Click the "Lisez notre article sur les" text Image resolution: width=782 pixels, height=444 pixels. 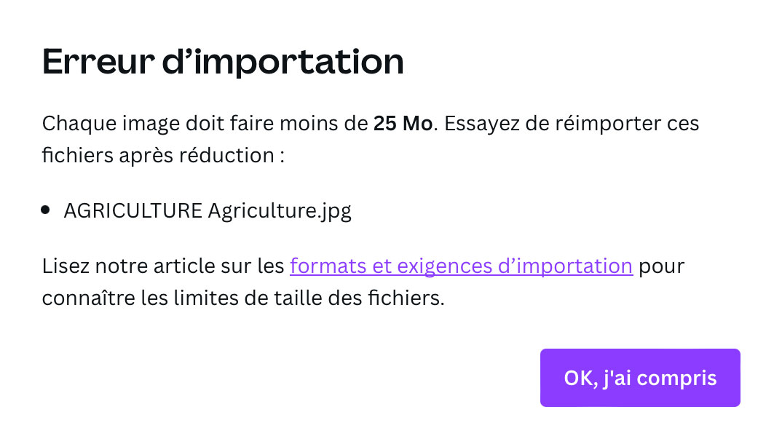pyautogui.click(x=162, y=266)
